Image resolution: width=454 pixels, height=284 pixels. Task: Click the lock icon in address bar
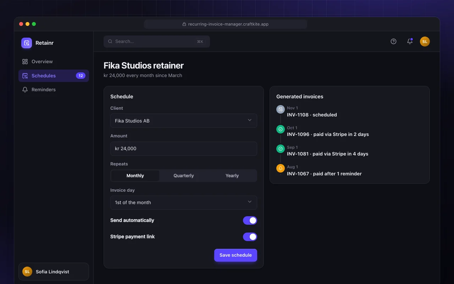pyautogui.click(x=184, y=24)
